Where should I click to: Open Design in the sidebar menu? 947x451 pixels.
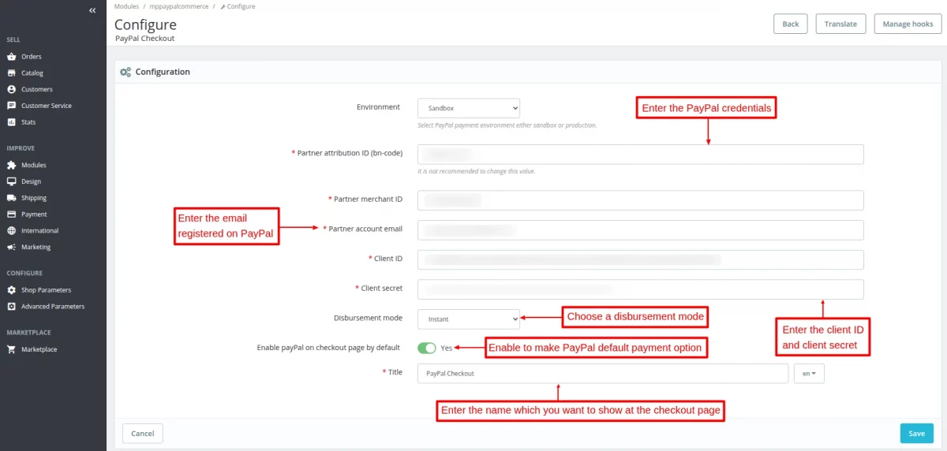pyautogui.click(x=32, y=181)
